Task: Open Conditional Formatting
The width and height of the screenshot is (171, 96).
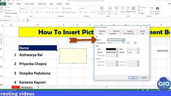Action: [x=102, y=11]
